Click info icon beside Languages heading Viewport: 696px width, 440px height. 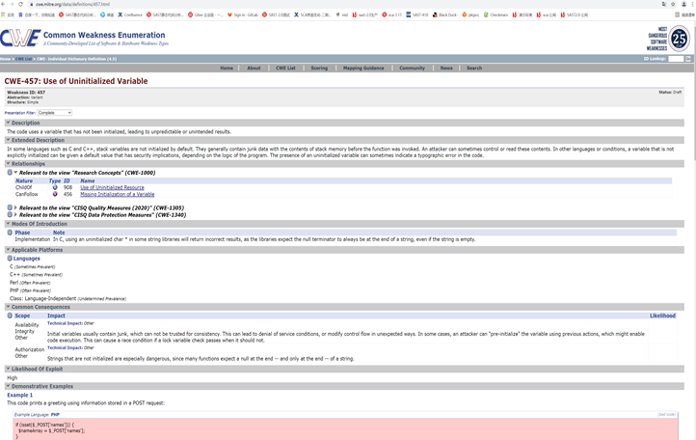click(10, 259)
